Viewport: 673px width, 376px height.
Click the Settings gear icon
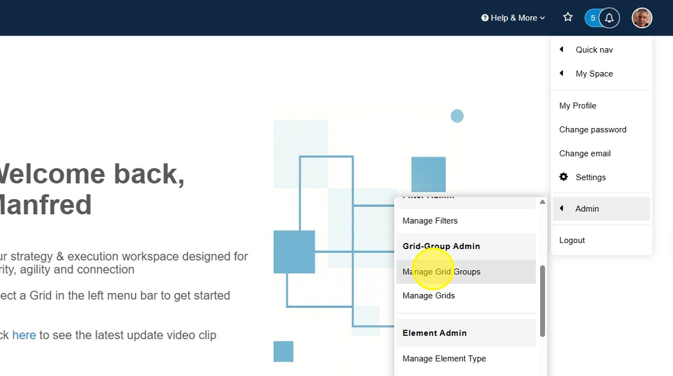click(x=564, y=177)
